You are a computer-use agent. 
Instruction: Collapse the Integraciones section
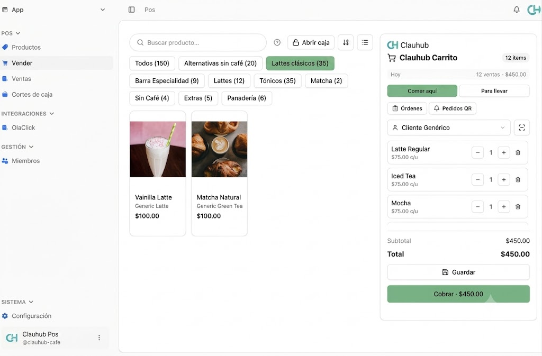(x=28, y=114)
